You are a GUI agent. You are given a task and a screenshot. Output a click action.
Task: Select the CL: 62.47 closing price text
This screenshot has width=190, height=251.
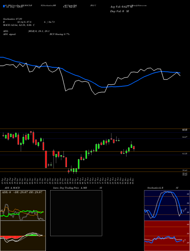coord(70,7)
